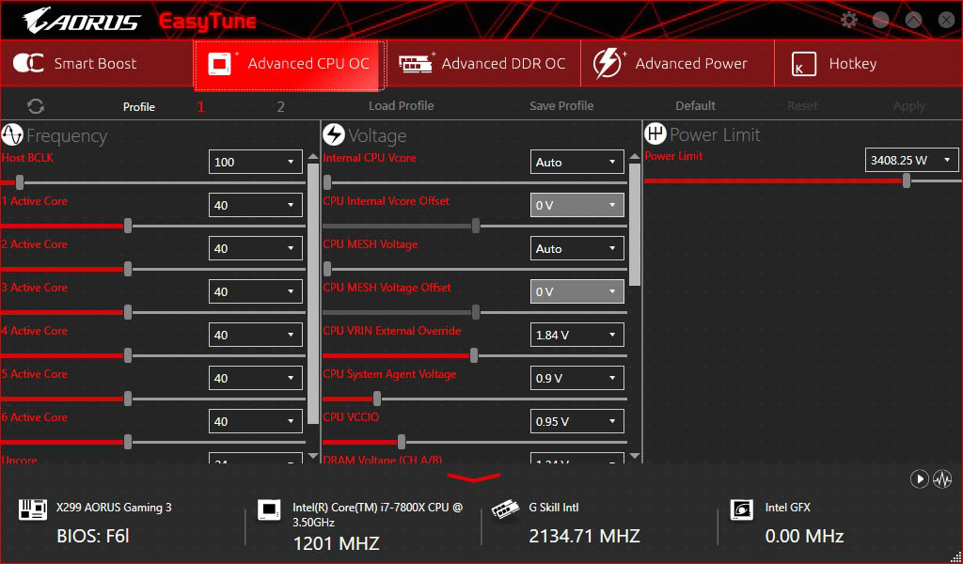Open the 4 Active Core dropdown

point(256,335)
